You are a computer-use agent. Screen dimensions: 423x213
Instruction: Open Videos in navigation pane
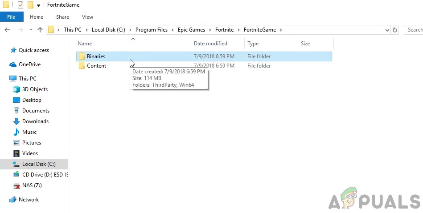coord(30,153)
